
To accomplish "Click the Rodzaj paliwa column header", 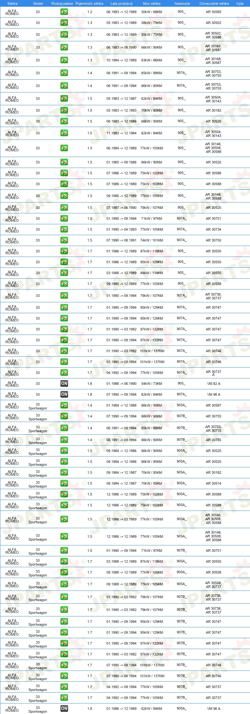I will pyautogui.click(x=62, y=4).
